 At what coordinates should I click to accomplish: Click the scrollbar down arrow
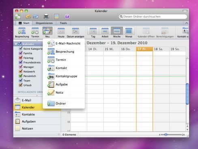pos(187,130)
